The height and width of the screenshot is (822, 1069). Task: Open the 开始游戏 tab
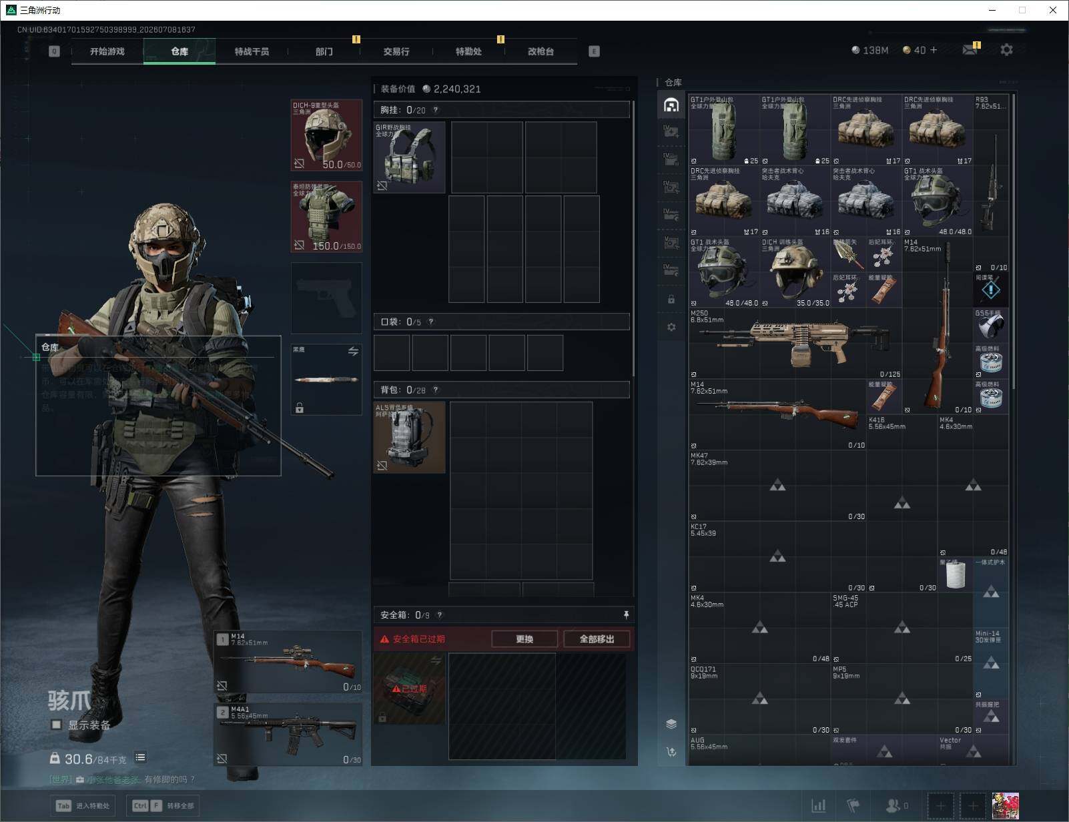(107, 51)
